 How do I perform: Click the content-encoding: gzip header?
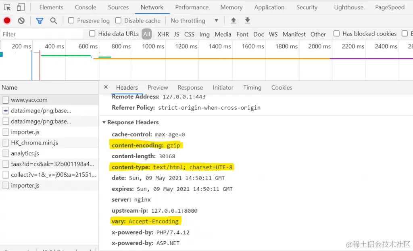pyautogui.click(x=146, y=145)
